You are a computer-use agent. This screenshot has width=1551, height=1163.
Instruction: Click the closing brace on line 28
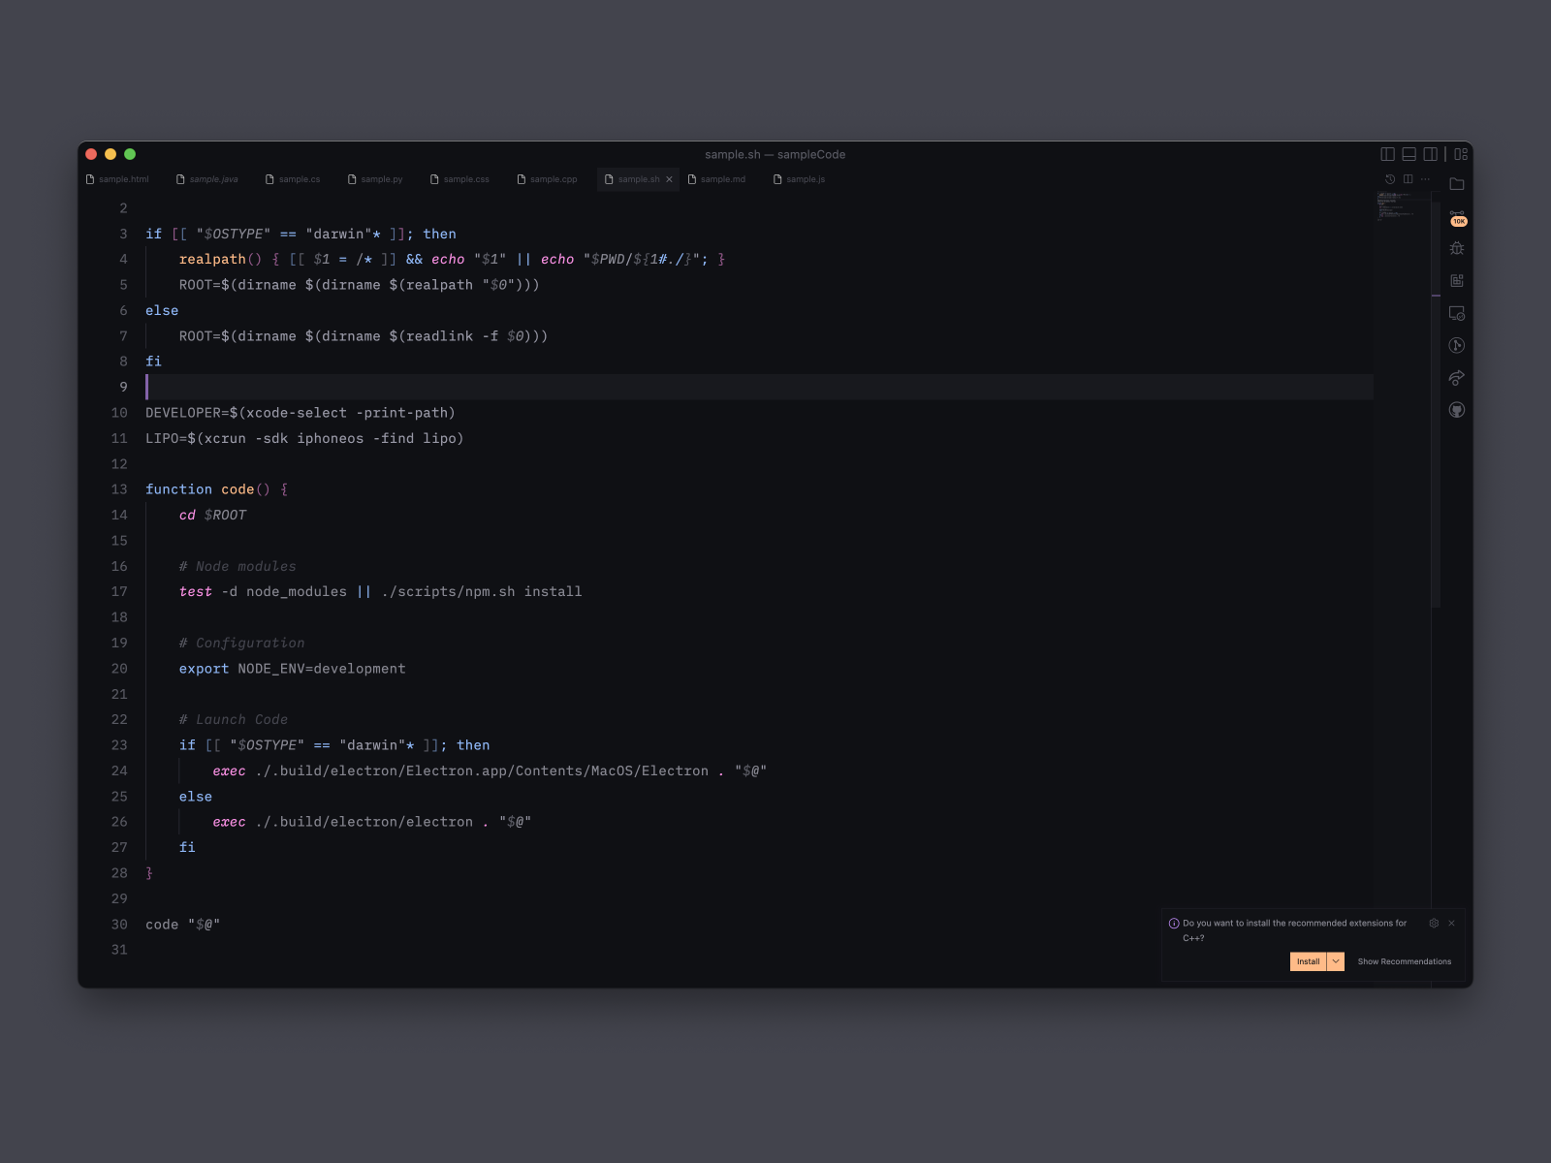pos(149,873)
